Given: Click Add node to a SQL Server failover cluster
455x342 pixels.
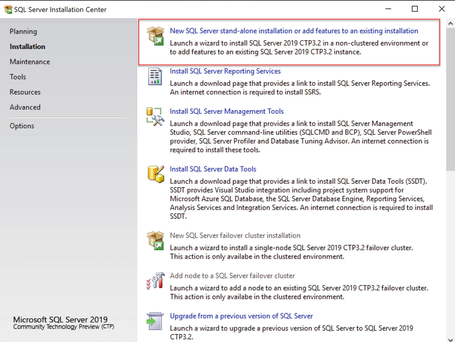Looking at the screenshot, I should coord(232,276).
